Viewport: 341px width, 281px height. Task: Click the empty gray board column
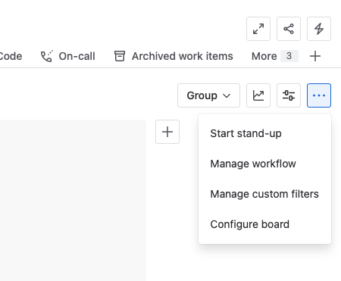pyautogui.click(x=73, y=201)
